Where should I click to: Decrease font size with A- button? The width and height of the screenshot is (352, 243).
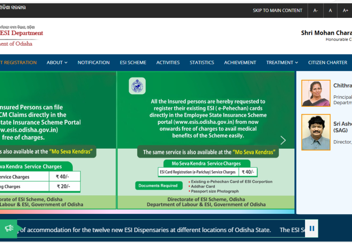316,11
